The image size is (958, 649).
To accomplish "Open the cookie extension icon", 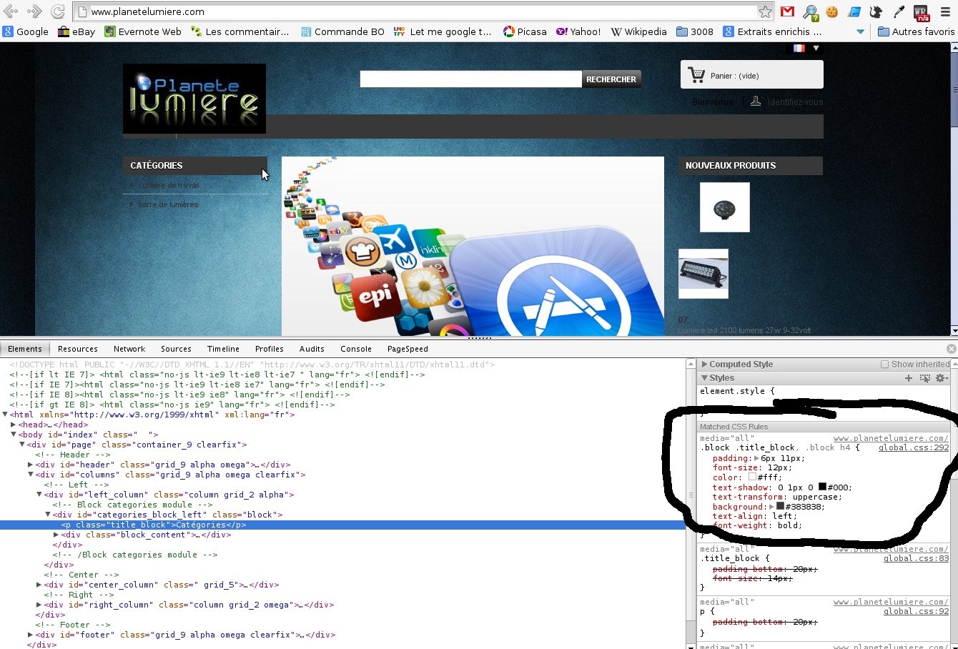I will (x=832, y=11).
